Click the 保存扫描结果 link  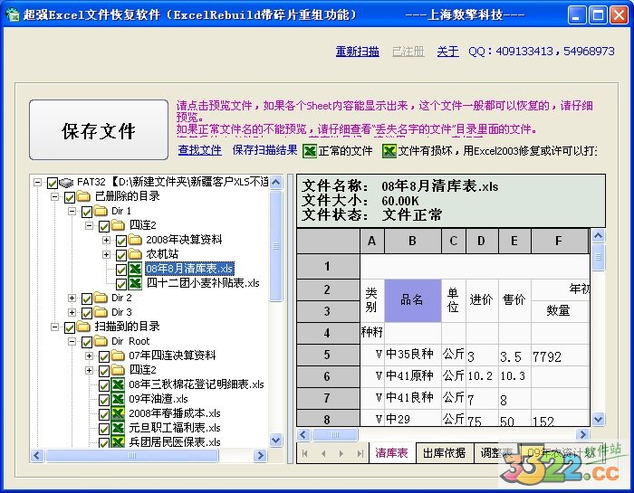pyautogui.click(x=264, y=150)
